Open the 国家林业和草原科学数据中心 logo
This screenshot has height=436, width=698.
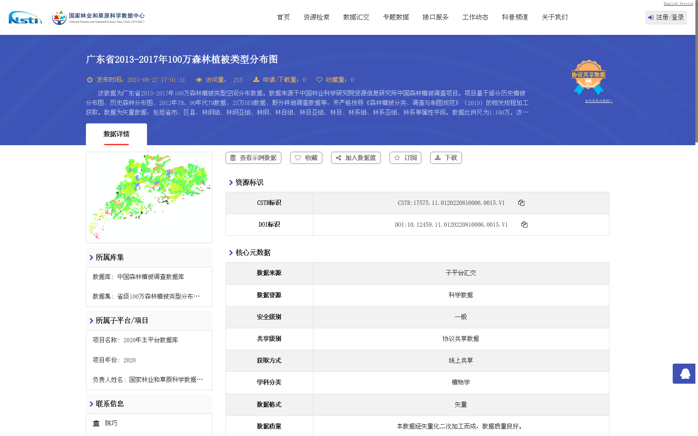98,17
